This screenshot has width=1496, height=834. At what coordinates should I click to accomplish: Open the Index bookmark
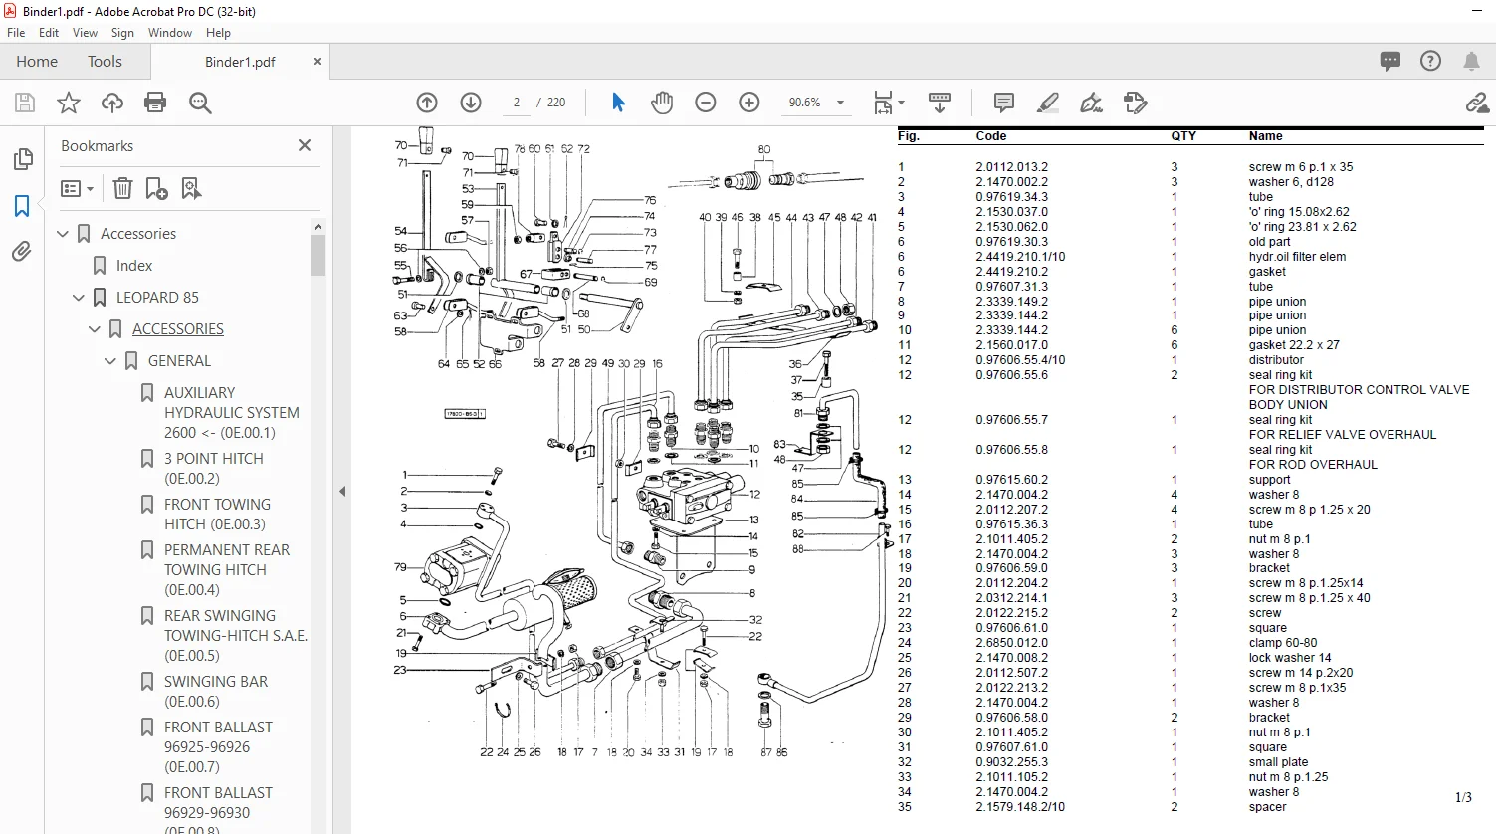click(134, 266)
